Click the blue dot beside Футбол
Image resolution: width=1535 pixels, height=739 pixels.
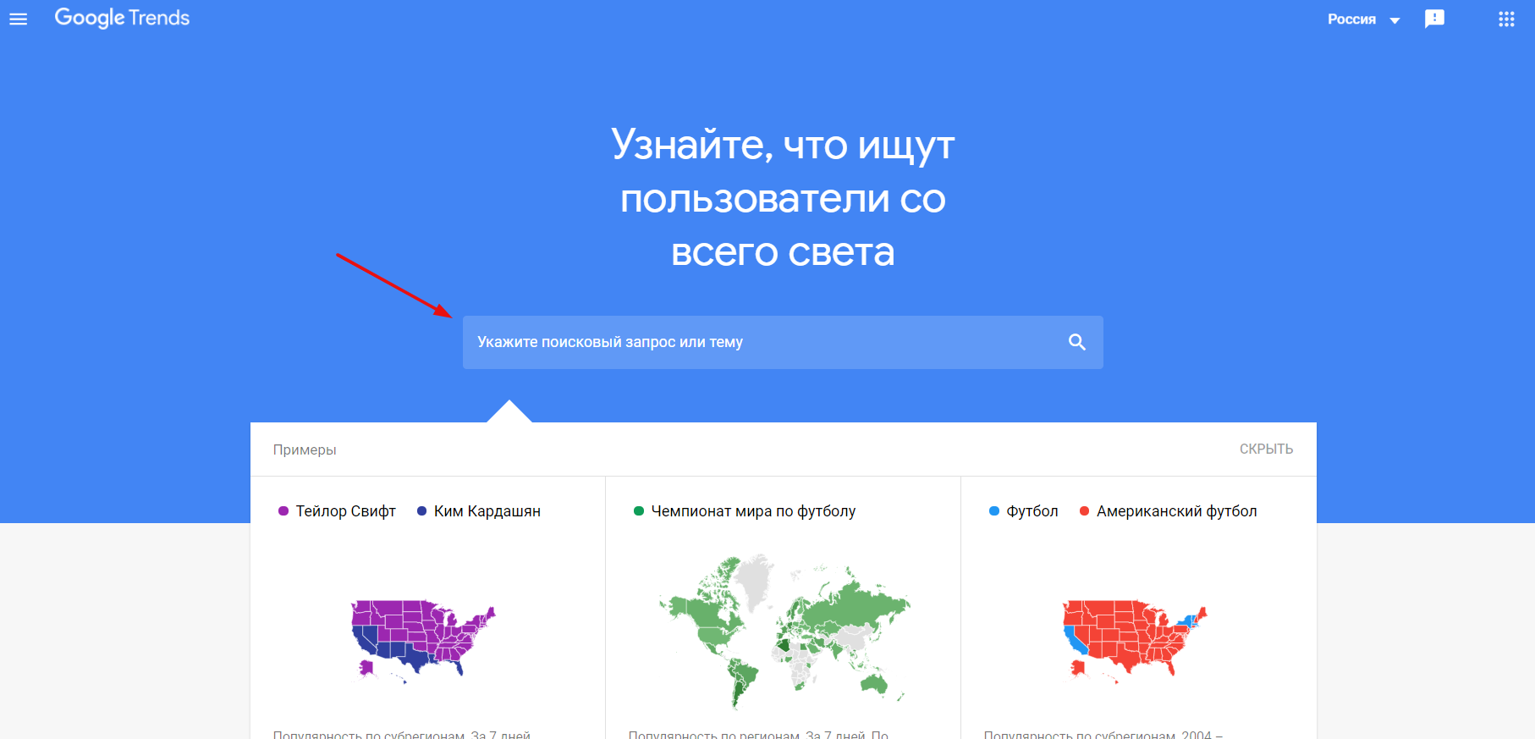click(994, 511)
